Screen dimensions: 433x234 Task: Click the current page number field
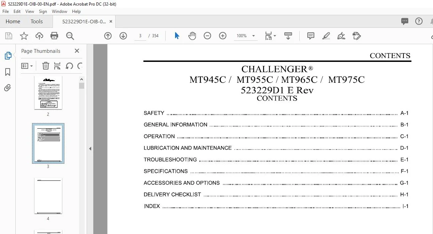point(140,36)
